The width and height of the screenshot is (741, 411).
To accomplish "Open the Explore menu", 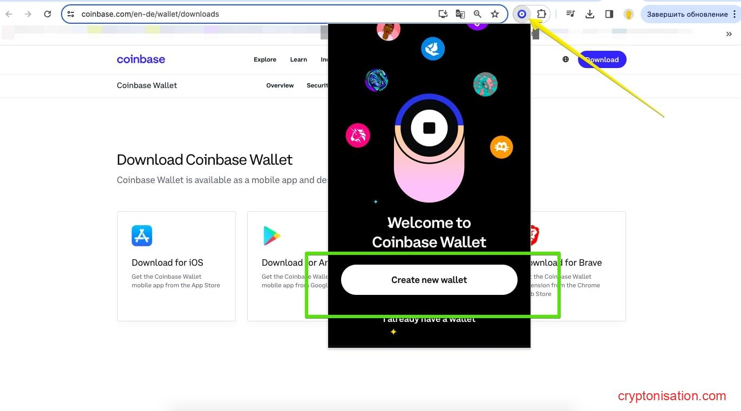I will [265, 59].
